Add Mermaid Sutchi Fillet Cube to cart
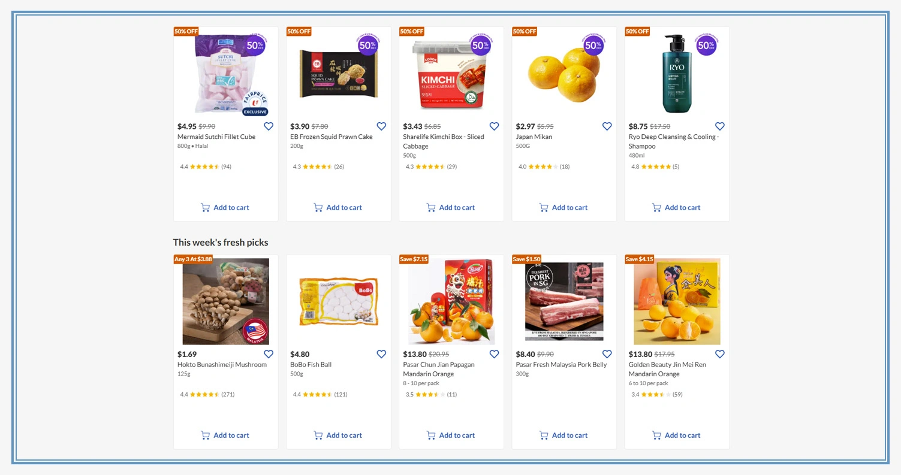 (225, 208)
